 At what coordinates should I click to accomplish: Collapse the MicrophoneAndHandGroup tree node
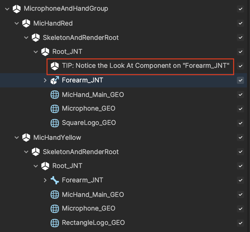pyautogui.click(x=7, y=9)
